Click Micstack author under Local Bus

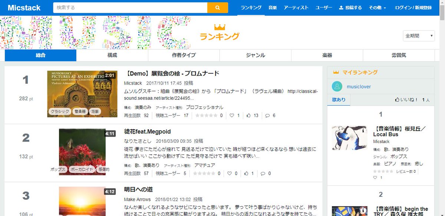click(x=381, y=142)
